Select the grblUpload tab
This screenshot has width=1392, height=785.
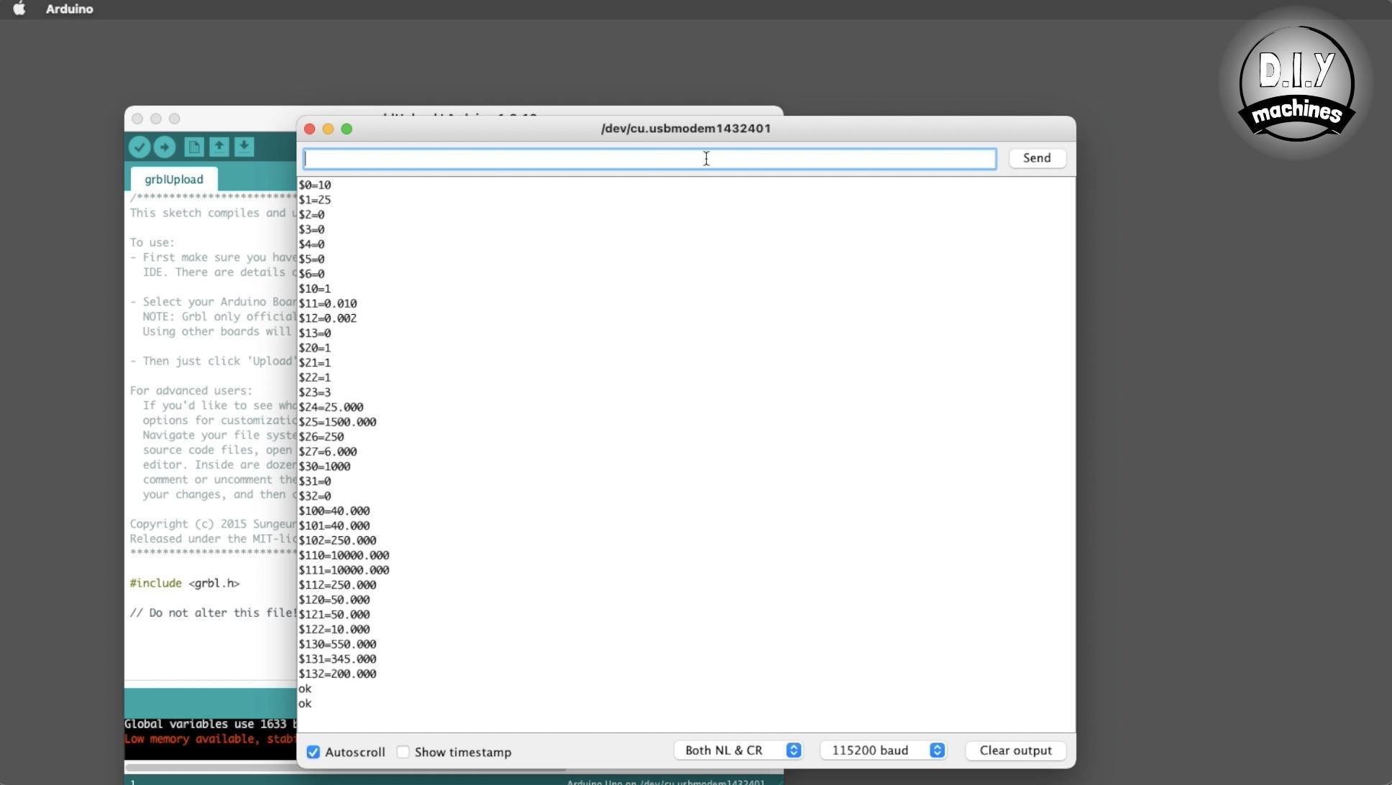[x=173, y=179]
